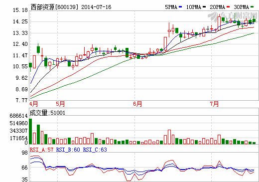The image size is (259, 182).
Task: Click the green 30PMA color marker
Action: pos(252,7)
